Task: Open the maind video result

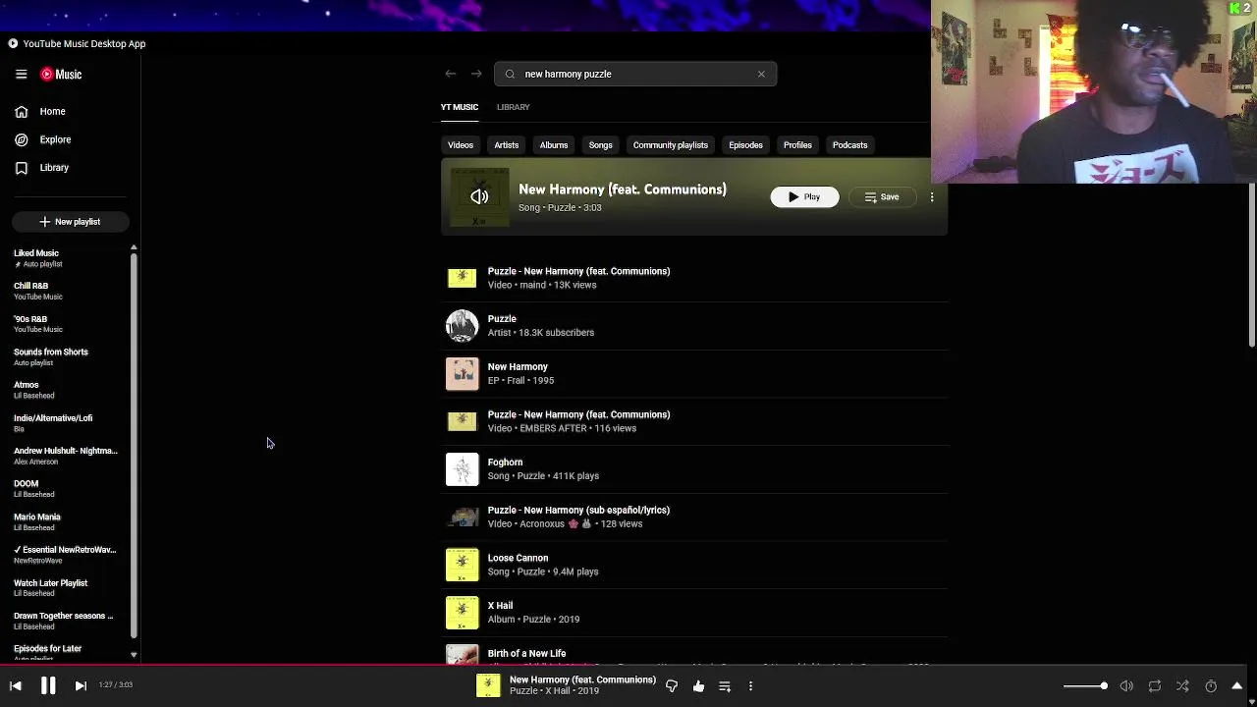Action: tap(695, 278)
